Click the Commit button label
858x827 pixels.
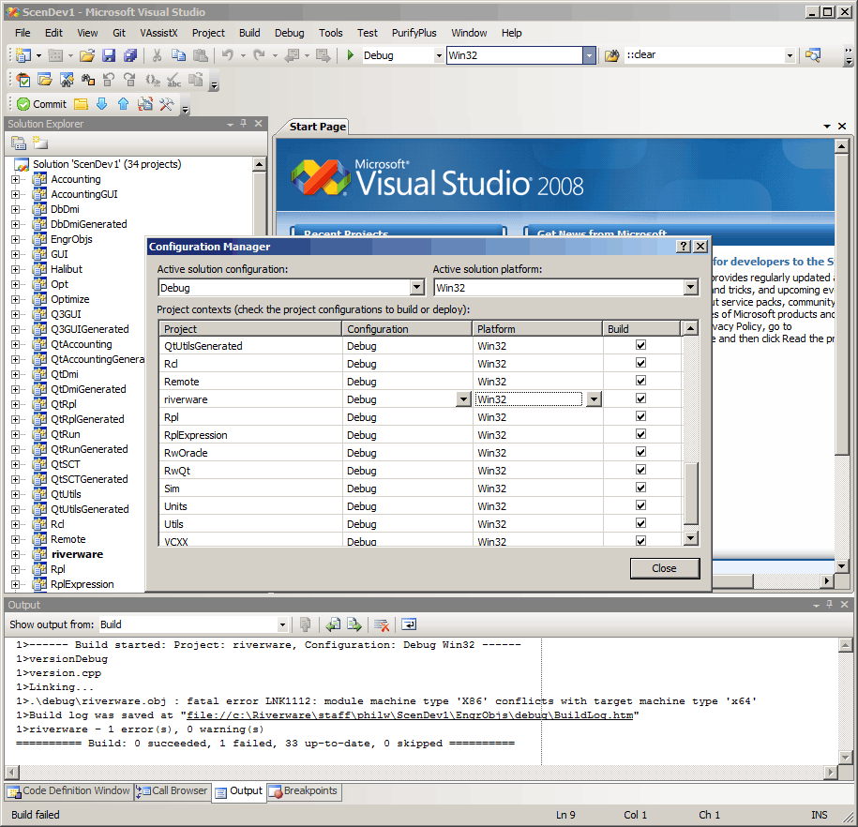click(50, 104)
